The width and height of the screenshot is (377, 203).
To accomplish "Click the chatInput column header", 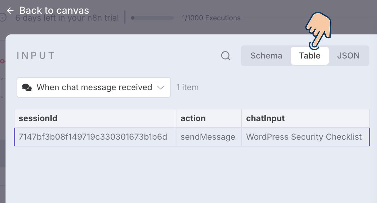I will tap(265, 119).
